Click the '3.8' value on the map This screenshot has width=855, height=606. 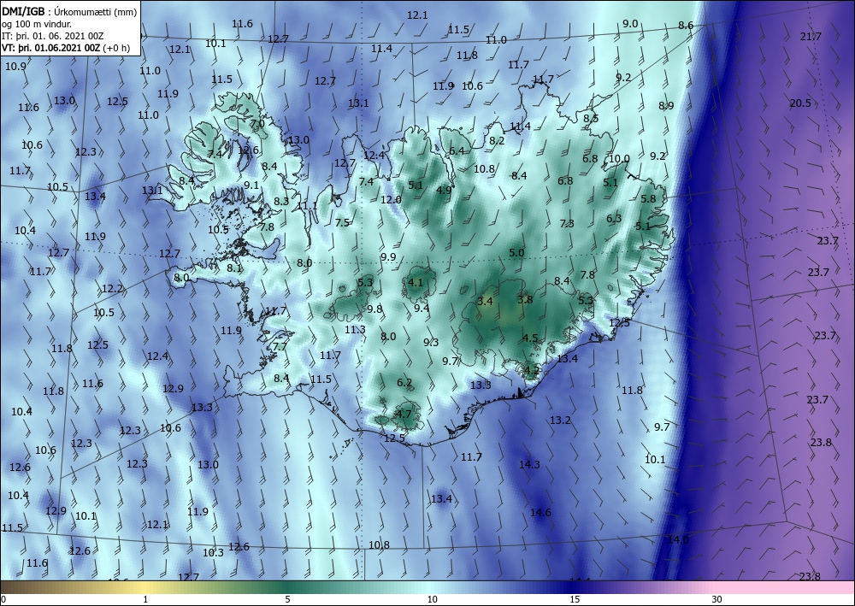pos(525,299)
